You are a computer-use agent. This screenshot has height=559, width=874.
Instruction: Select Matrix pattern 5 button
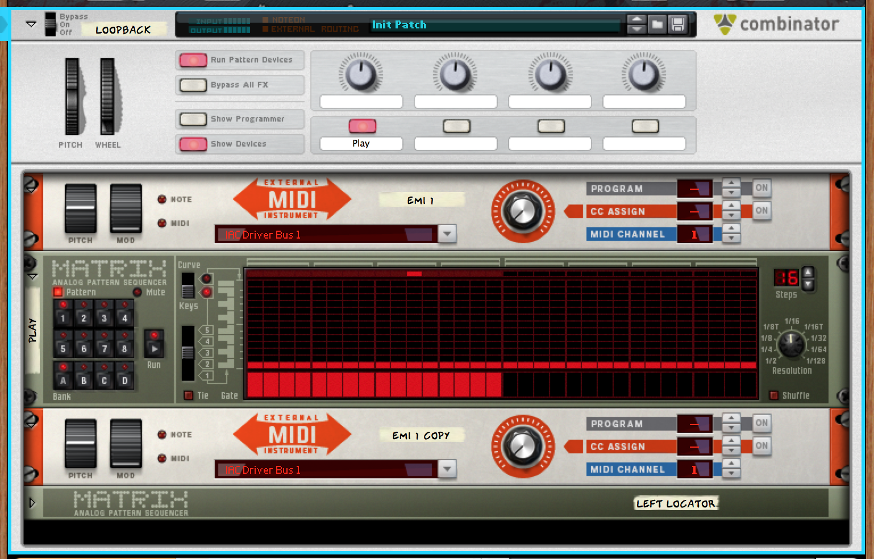63,344
